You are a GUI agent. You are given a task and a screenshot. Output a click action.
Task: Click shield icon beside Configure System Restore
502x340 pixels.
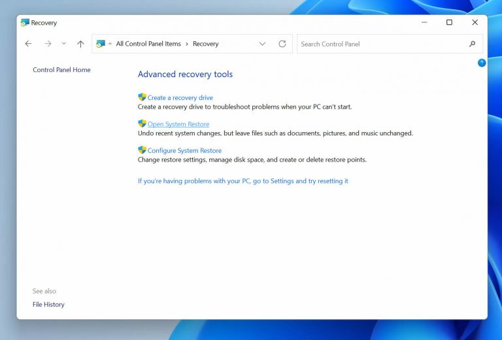point(142,150)
